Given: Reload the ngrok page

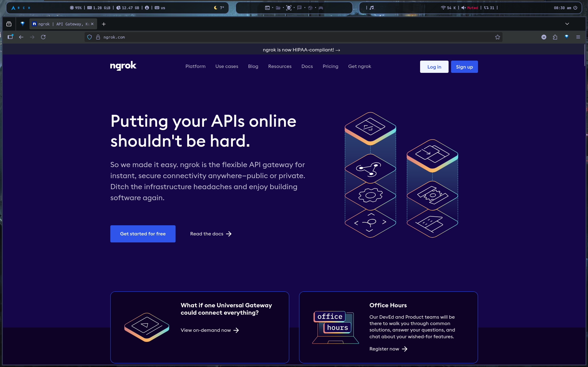Looking at the screenshot, I should click(43, 37).
